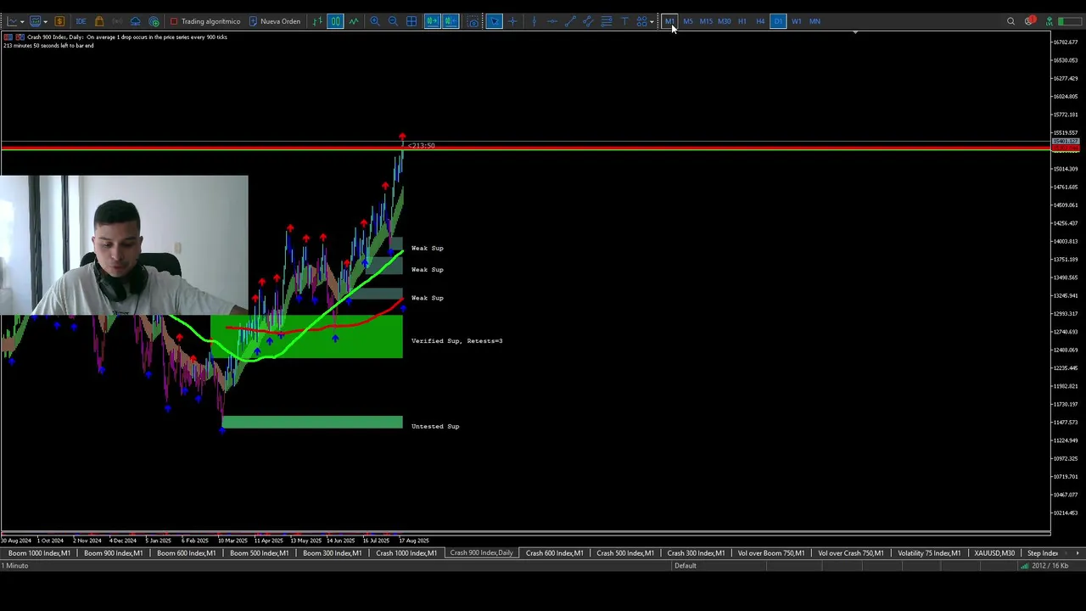
Task: Set timeframe to MN monthly
Action: [x=814, y=21]
